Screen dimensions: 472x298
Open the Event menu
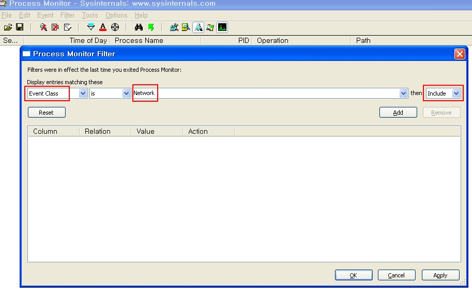pos(45,15)
